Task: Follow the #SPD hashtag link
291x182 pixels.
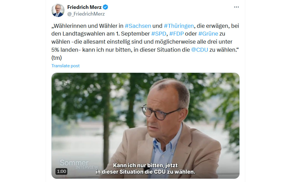Action: 159,34
